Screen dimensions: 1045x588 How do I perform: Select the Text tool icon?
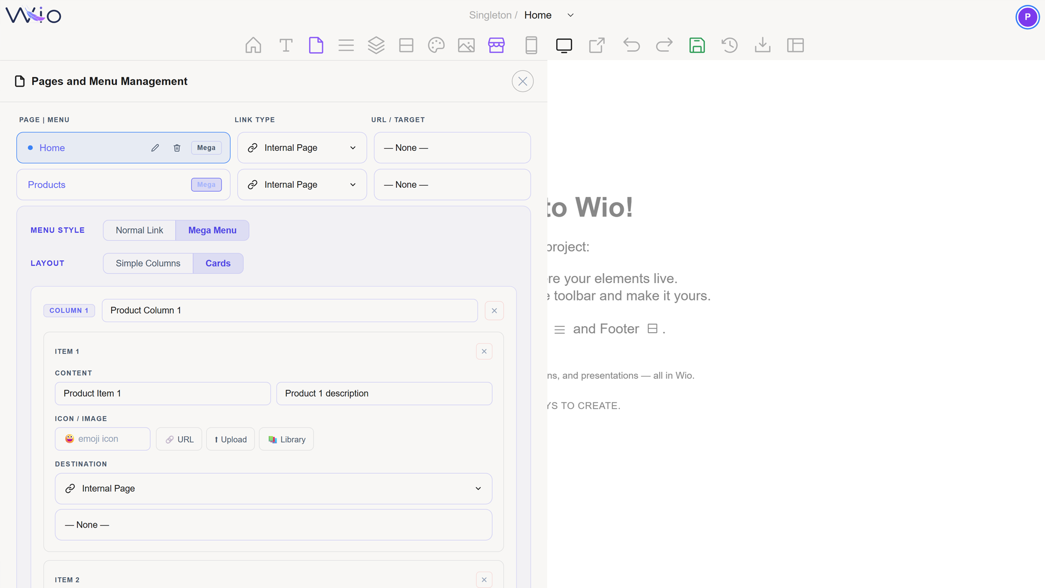point(286,45)
